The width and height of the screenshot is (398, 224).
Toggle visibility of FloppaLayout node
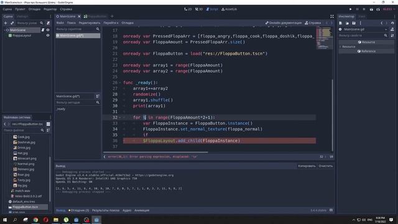(x=48, y=35)
